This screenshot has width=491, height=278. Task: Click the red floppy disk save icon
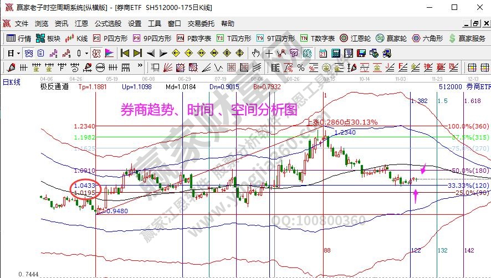pos(361,53)
